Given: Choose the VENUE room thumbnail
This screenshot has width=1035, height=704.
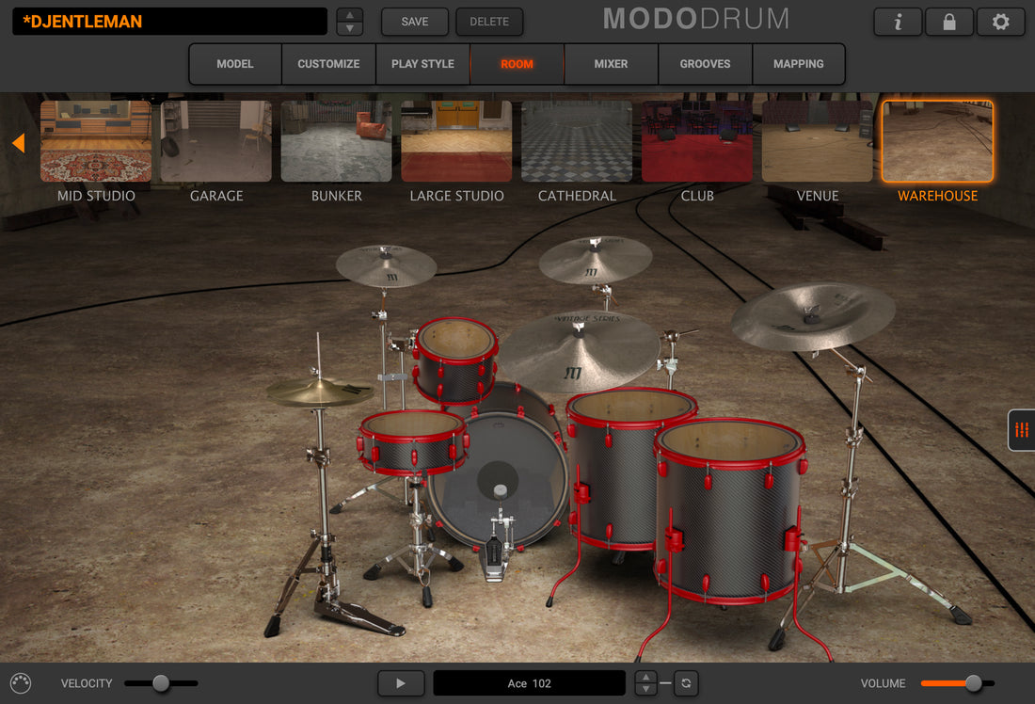Looking at the screenshot, I should tap(817, 141).
